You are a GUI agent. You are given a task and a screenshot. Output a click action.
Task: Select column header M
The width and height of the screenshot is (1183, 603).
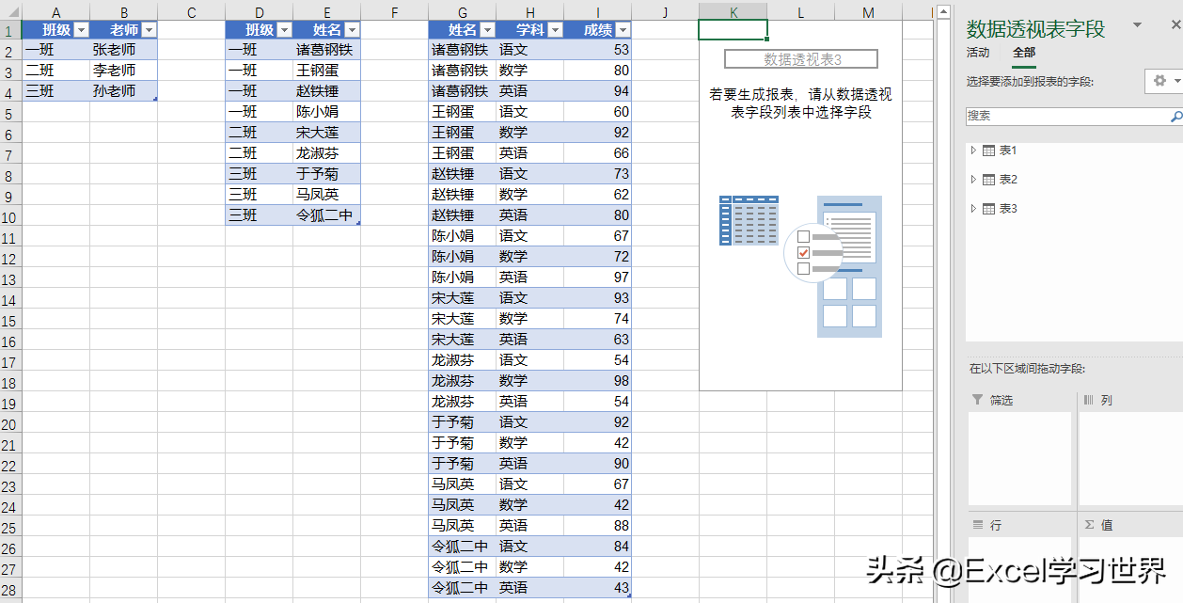coord(868,11)
